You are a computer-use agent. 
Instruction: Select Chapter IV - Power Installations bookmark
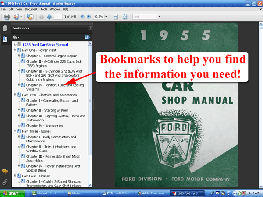(53, 168)
